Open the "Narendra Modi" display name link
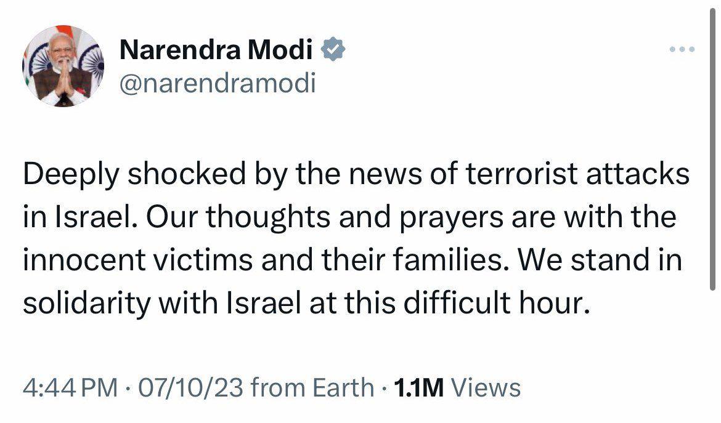This screenshot has height=423, width=721. pos(216,50)
